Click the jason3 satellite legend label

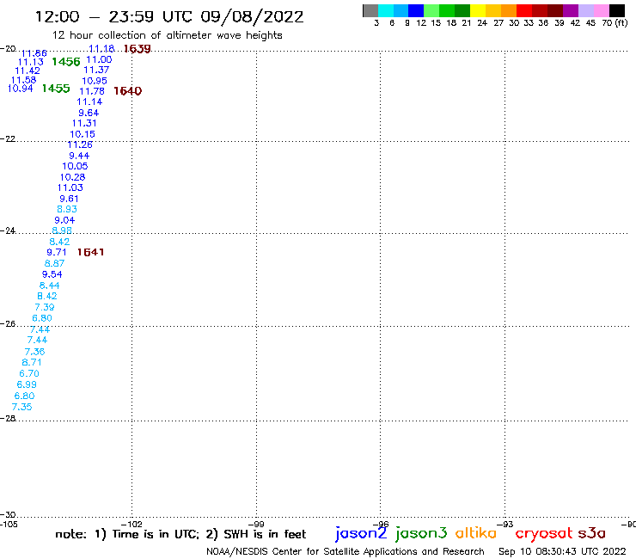[421, 534]
